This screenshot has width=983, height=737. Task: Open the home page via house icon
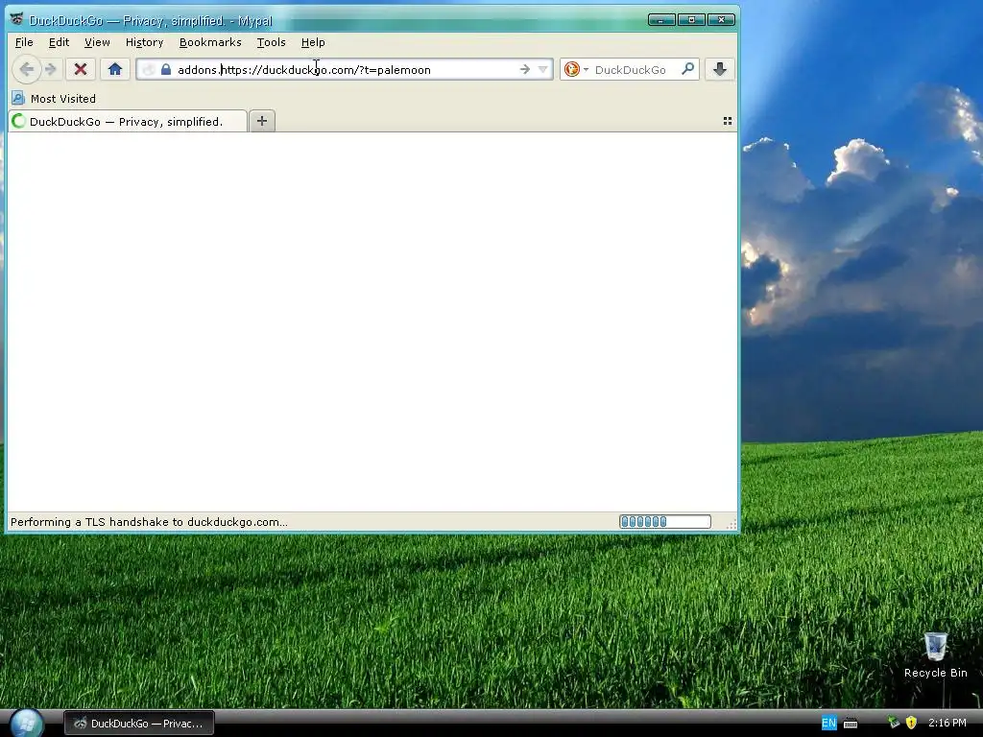(115, 69)
